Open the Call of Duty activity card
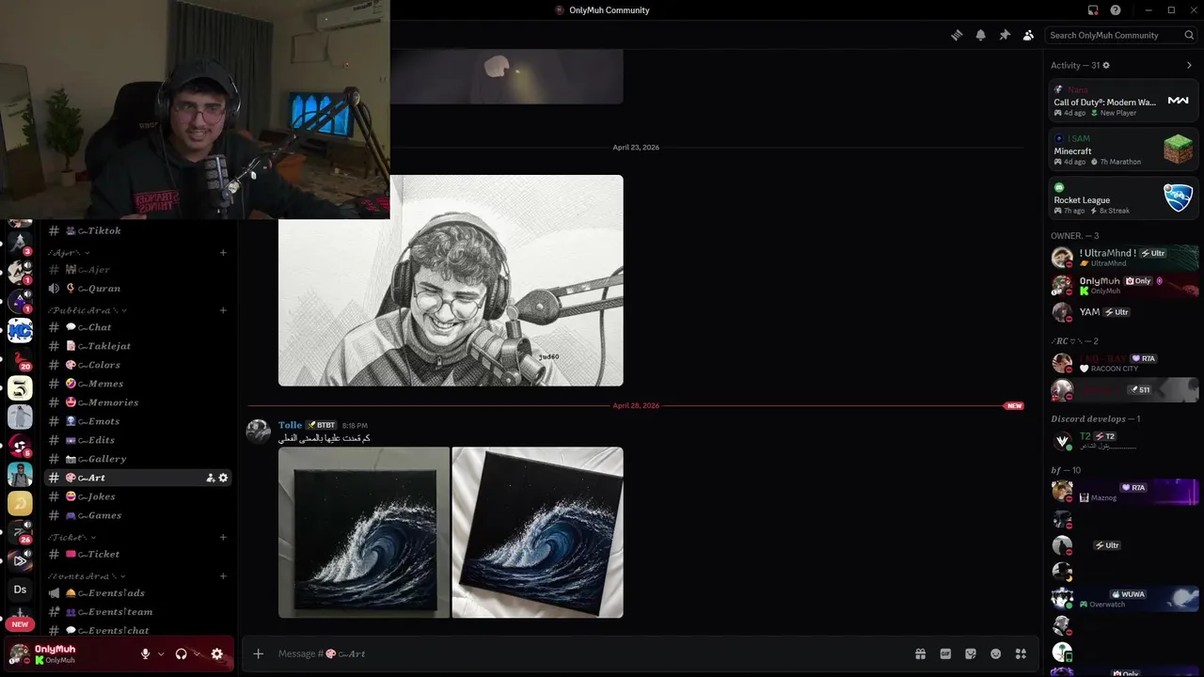The height and width of the screenshot is (677, 1204). pos(1124,101)
